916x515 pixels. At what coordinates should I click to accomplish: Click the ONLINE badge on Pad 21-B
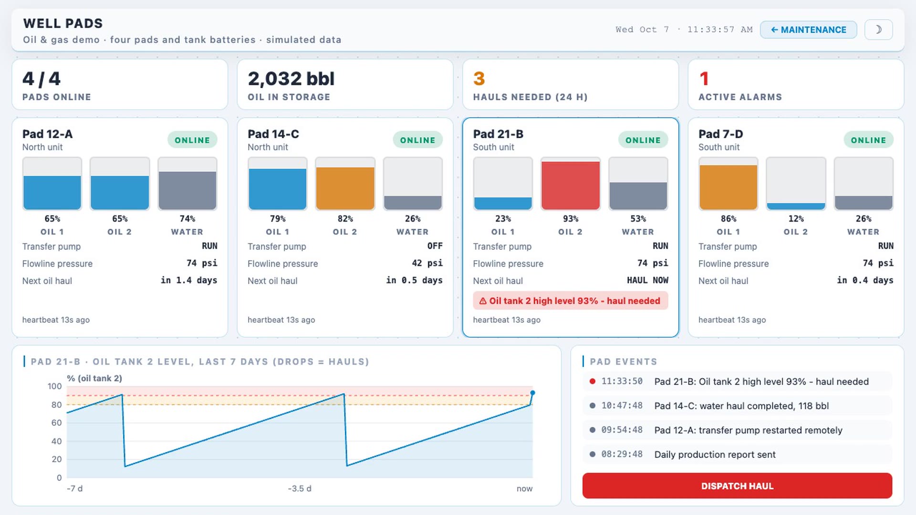pyautogui.click(x=643, y=140)
